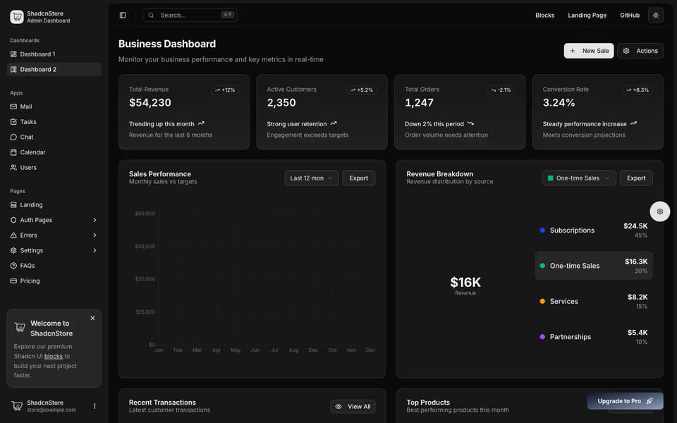This screenshot has width=677, height=423.
Task: Expand the Settings submenu chevron
Action: 94,250
